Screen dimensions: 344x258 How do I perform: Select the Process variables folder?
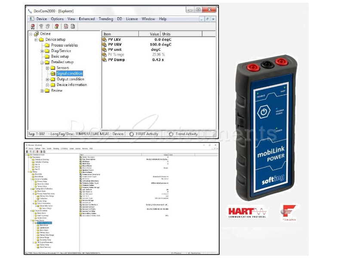(x=64, y=45)
